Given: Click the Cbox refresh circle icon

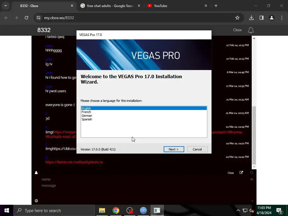Looking at the screenshot, I should click(x=252, y=172).
